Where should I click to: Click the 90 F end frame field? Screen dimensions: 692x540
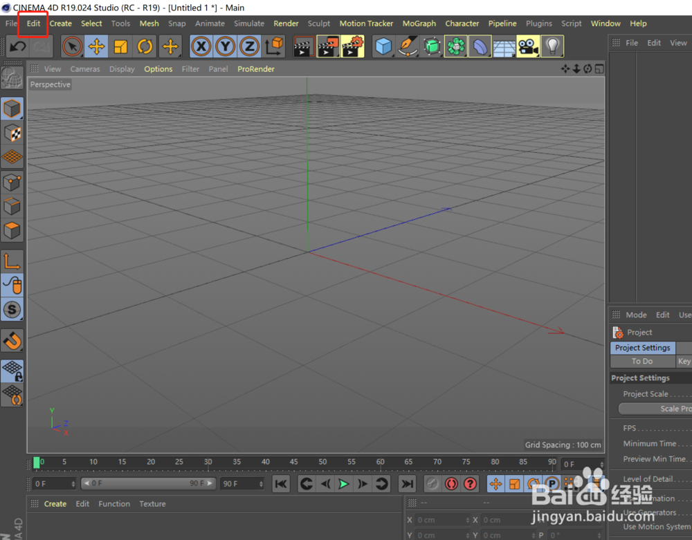(x=242, y=483)
